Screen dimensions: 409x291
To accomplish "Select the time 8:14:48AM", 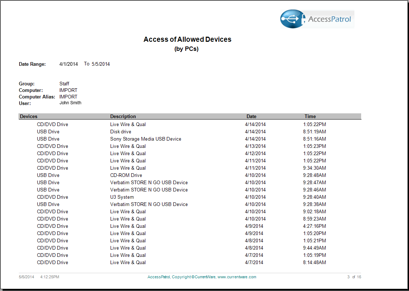I will (314, 263).
